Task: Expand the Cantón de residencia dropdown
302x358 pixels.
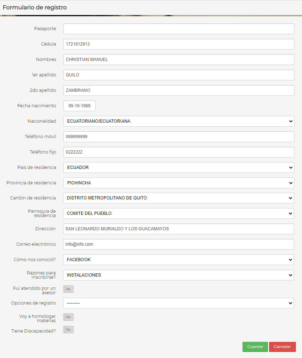Action: coord(178,198)
